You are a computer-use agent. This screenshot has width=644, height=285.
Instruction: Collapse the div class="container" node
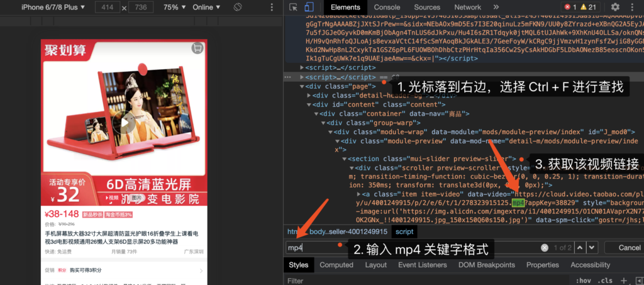pos(316,113)
